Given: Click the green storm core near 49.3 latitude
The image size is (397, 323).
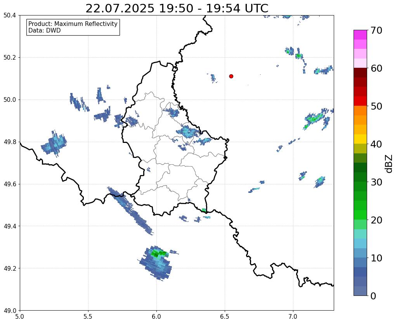Looking at the screenshot, I should [x=159, y=253].
